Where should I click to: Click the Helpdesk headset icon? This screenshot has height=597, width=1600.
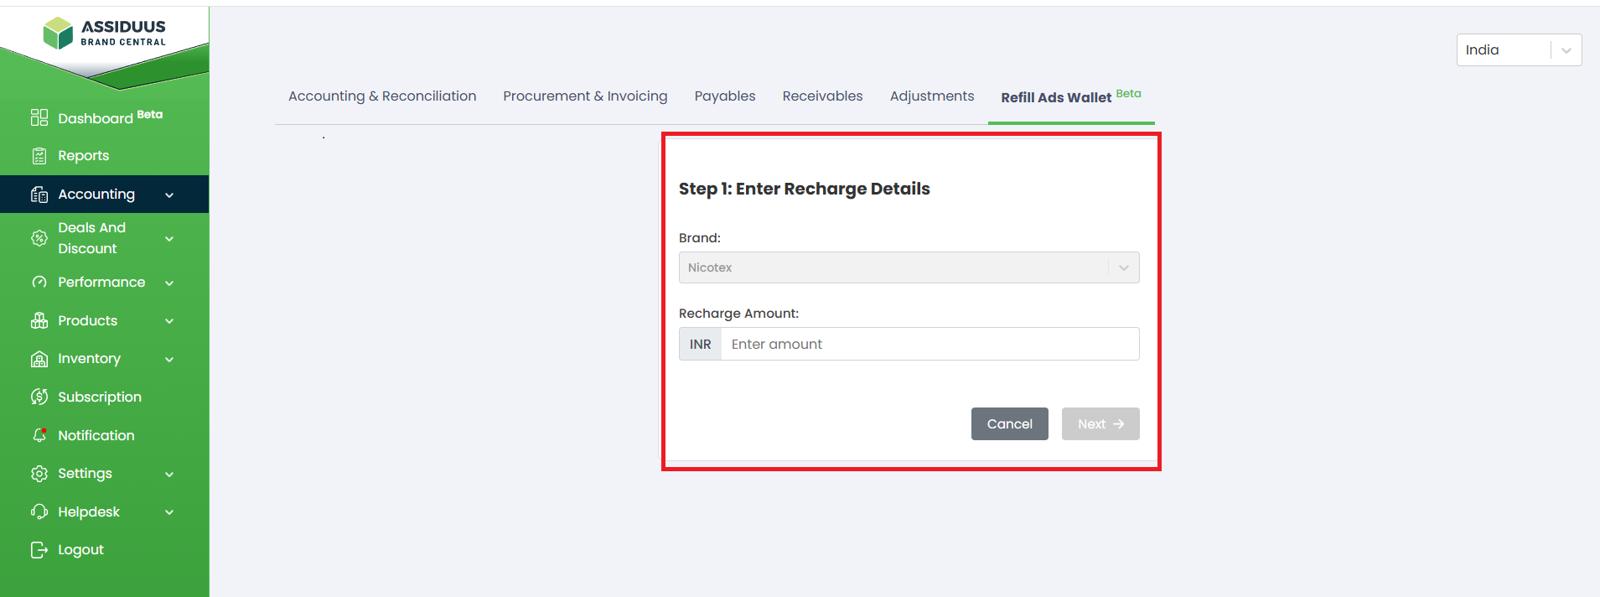tap(39, 511)
